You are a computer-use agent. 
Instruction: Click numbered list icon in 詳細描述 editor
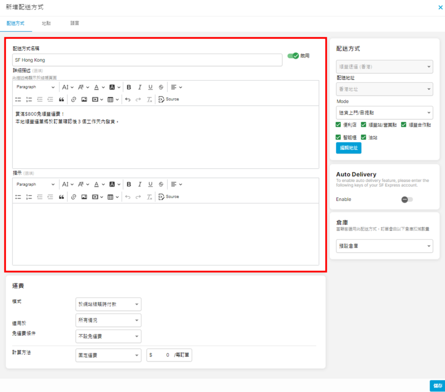coord(29,100)
